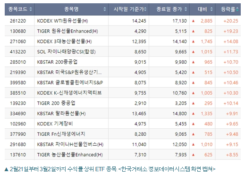245x174 pixels.
Task: Click the 종목코드 column header text
Action: coord(18,9)
